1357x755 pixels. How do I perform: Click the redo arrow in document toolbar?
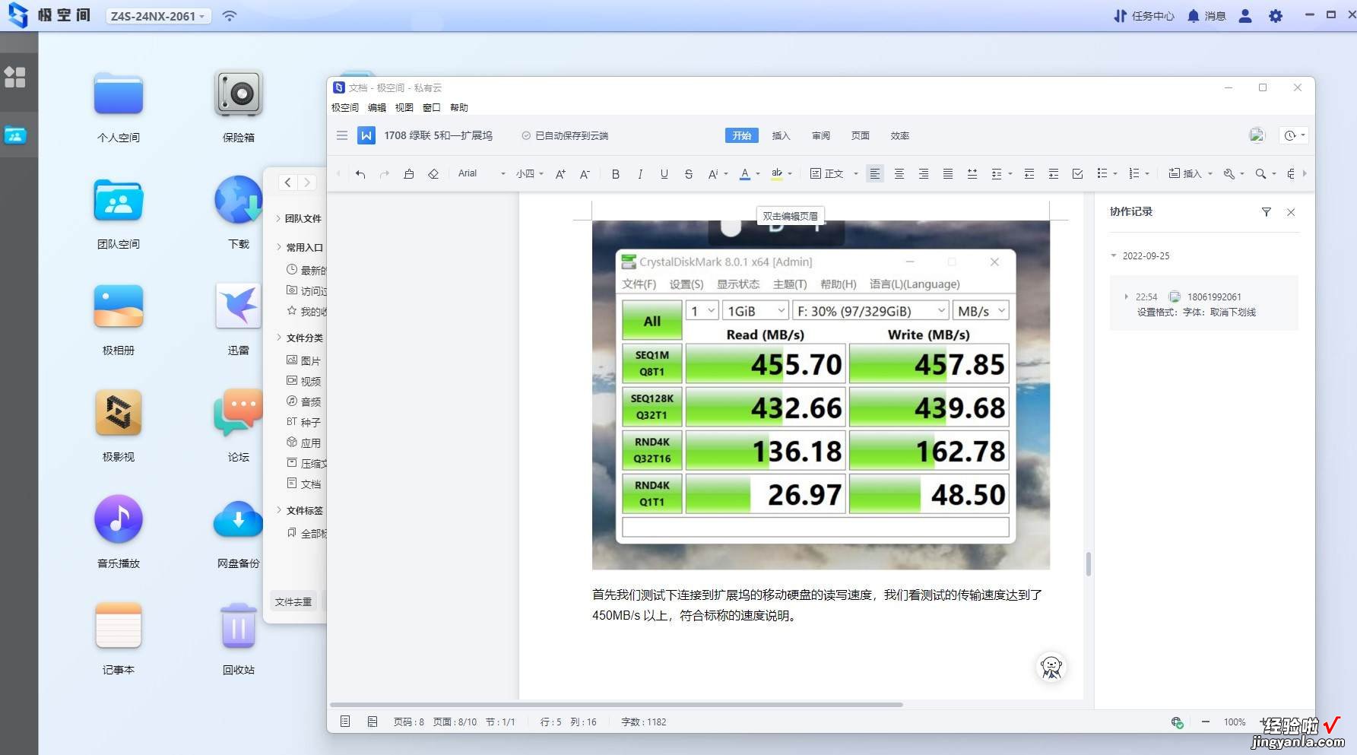point(385,174)
